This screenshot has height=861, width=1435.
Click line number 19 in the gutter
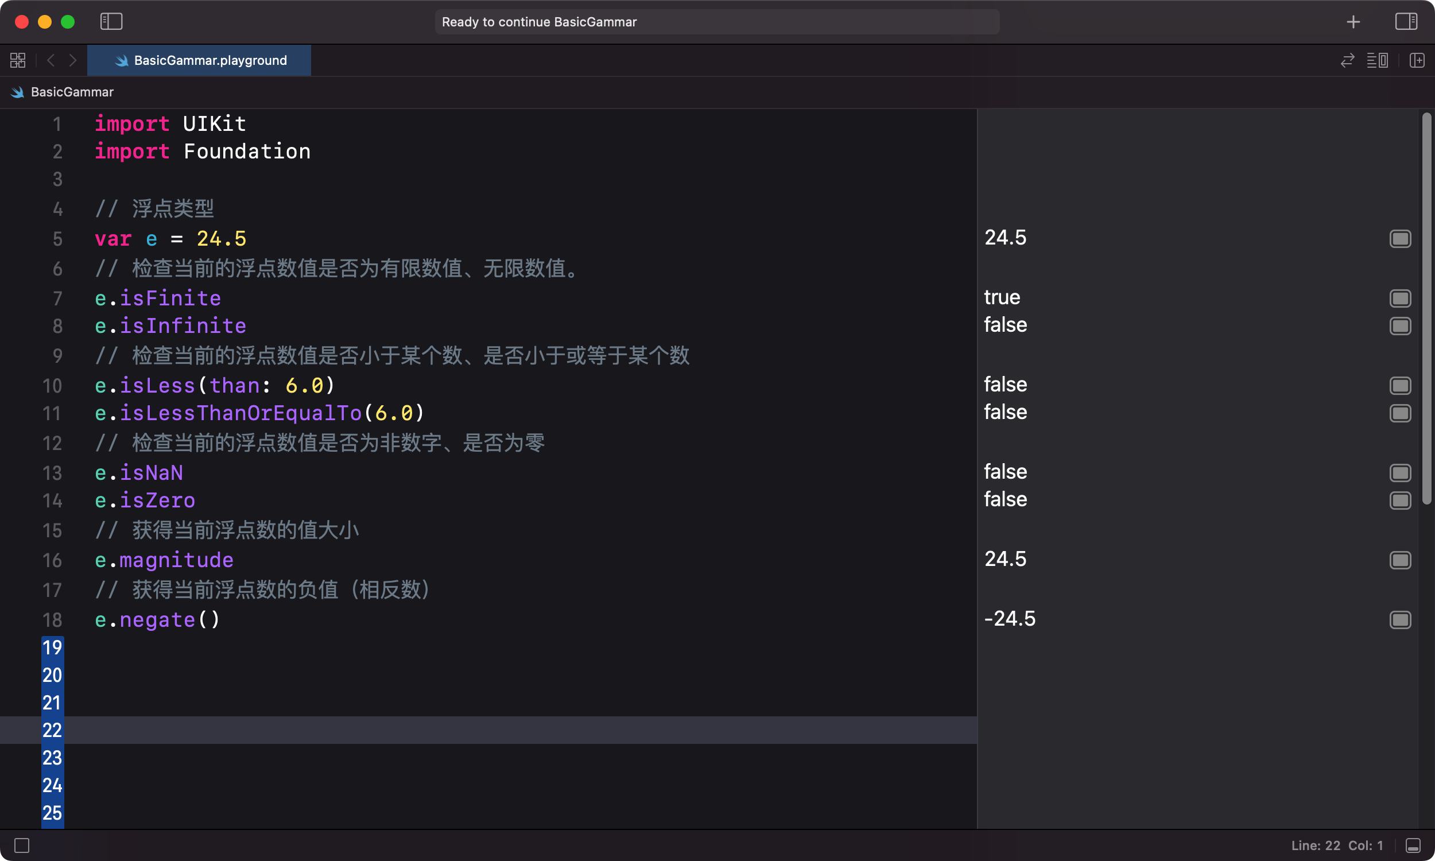(52, 648)
